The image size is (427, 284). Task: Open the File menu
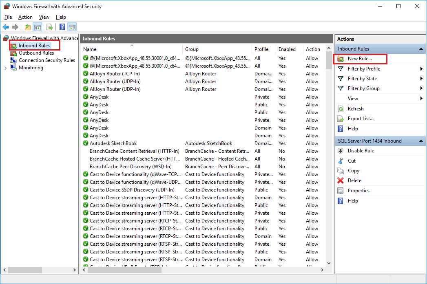[8, 17]
